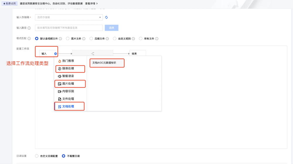Click the info icon next to 所有文件
293x164 pixels.
coord(157,39)
